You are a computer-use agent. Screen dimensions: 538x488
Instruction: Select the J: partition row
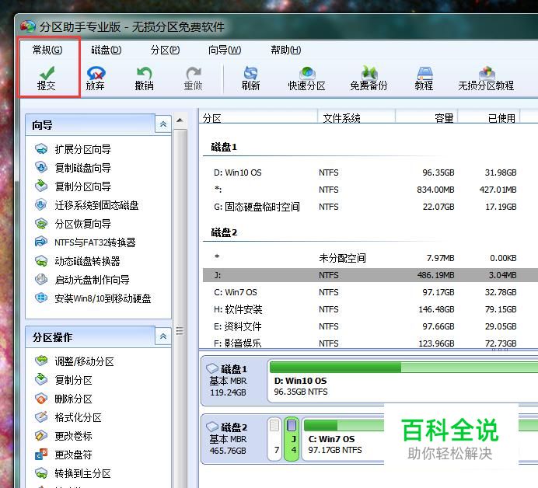(x=370, y=275)
